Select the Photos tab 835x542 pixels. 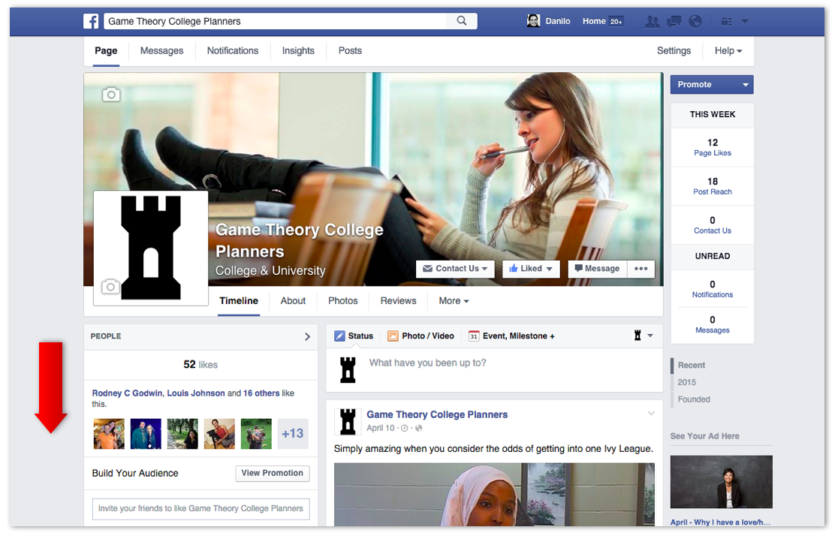(343, 301)
